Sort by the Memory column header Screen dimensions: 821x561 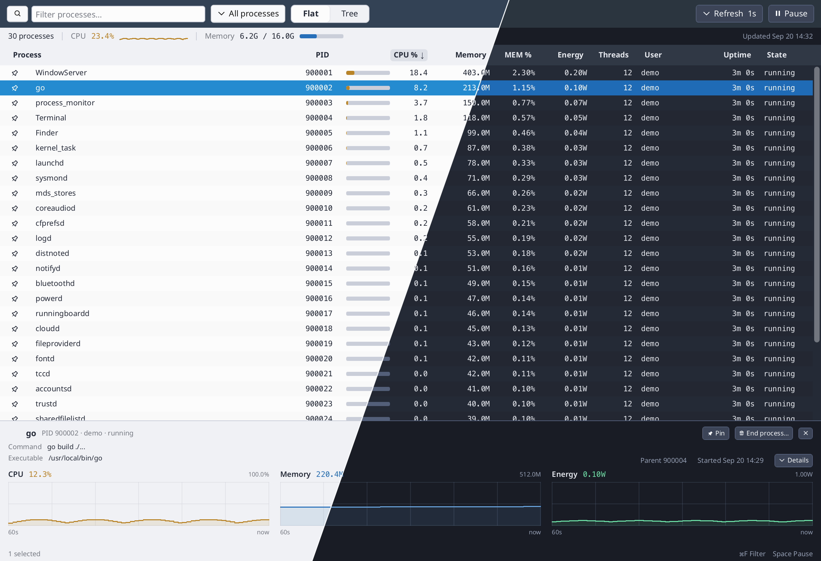[x=471, y=55]
